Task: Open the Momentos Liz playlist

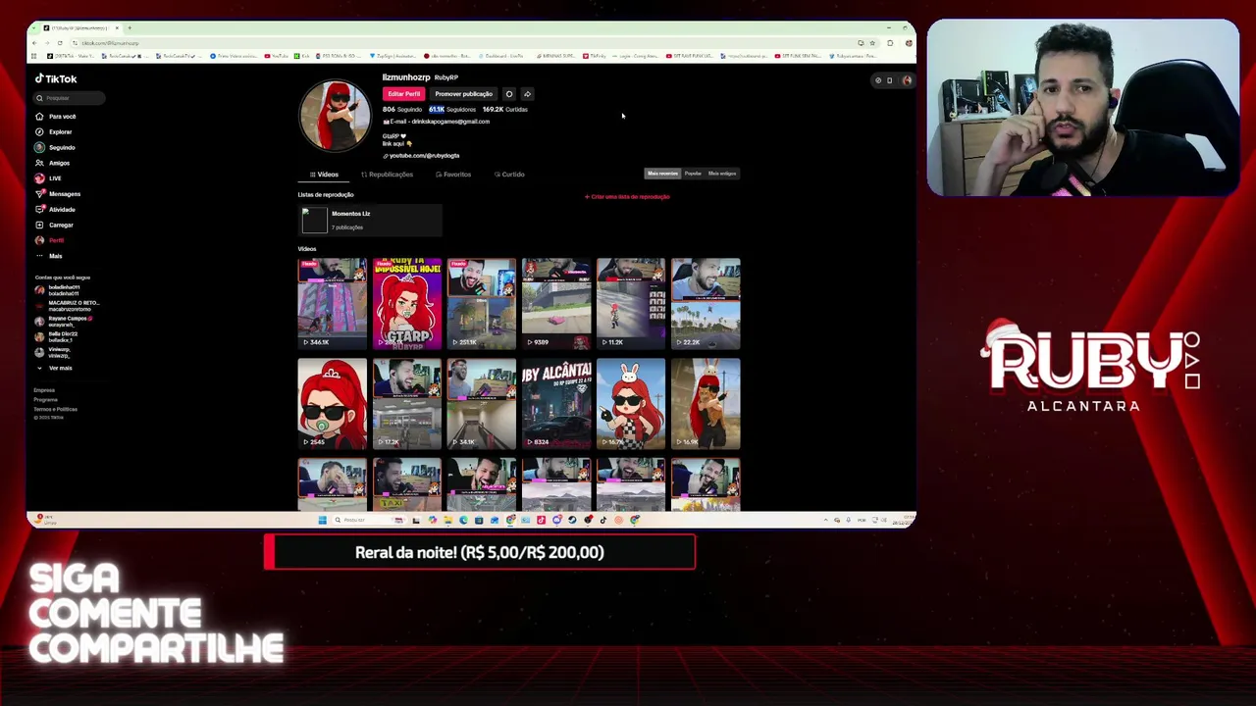Action: 370,221
